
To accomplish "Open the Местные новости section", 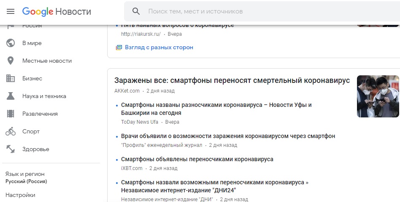I will (47, 61).
